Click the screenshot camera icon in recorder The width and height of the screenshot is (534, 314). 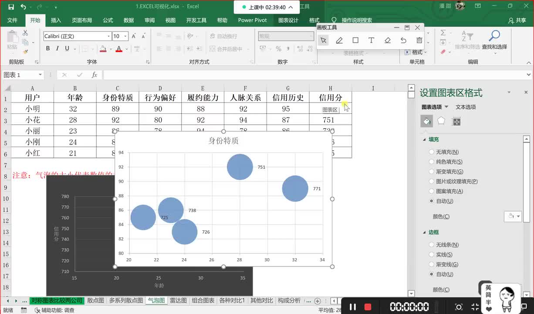(459, 307)
